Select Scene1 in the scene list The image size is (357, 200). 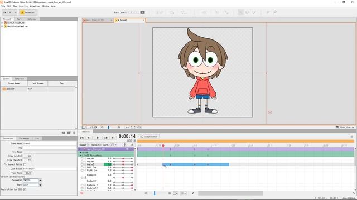pos(37,89)
